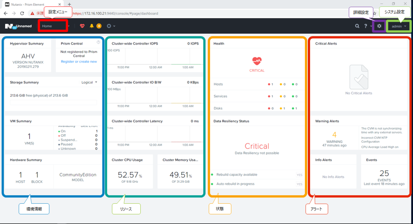The width and height of the screenshot is (413, 224).
Task: Click the Off availability row in VM Summary
Action: click(x=78, y=136)
